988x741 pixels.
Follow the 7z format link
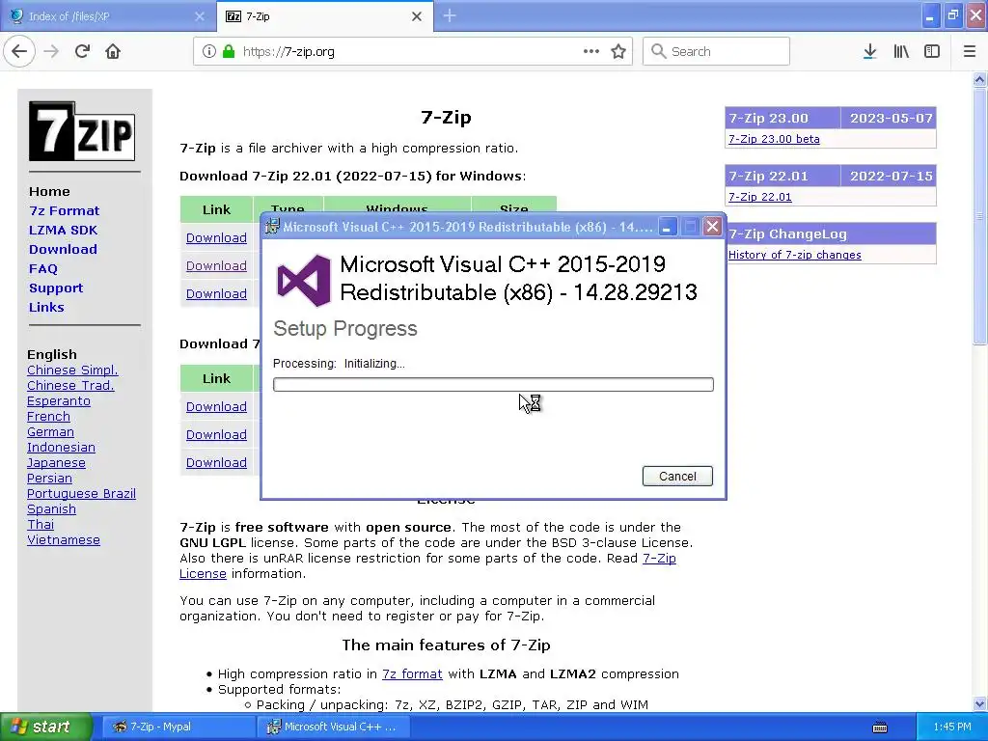point(412,673)
